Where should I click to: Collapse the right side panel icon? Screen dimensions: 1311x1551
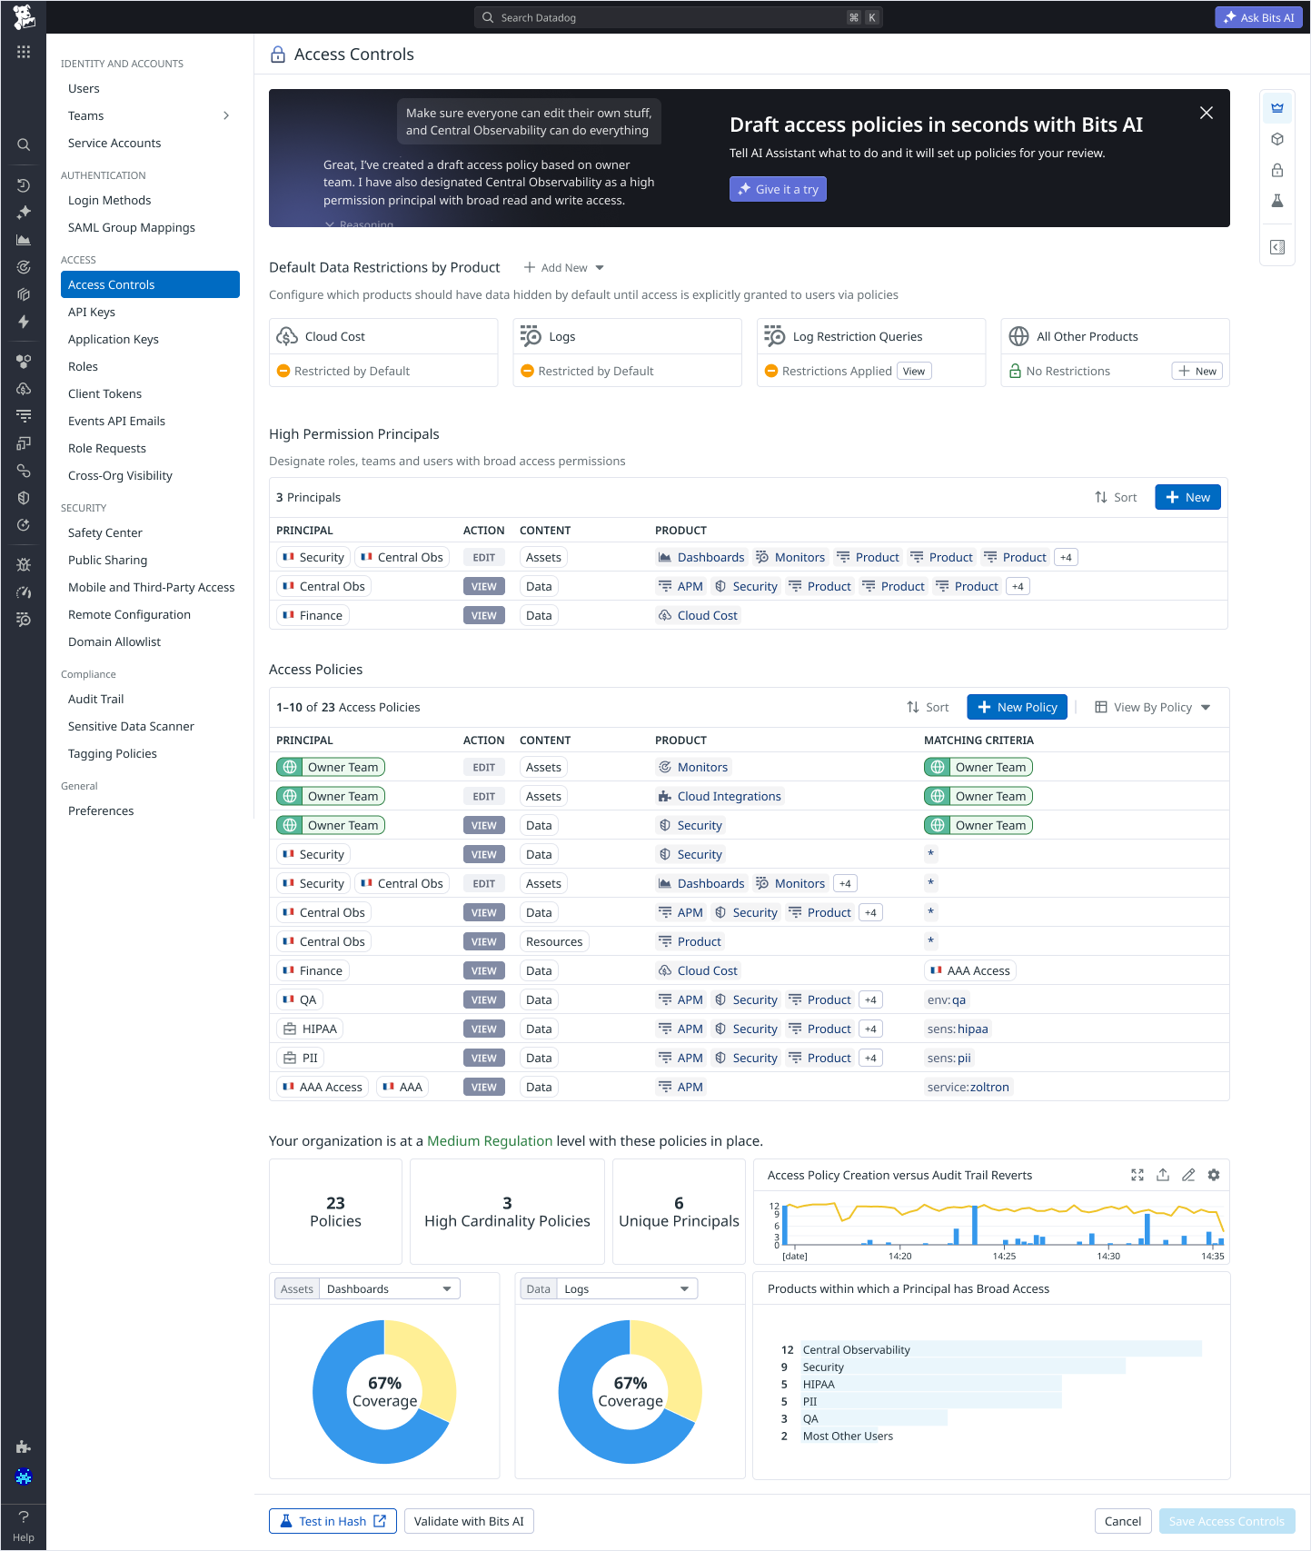click(1276, 247)
